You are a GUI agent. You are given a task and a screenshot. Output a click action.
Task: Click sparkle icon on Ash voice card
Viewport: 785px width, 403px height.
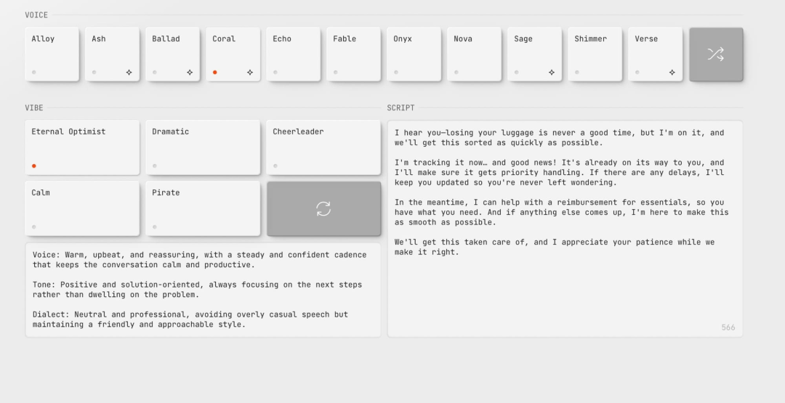pyautogui.click(x=129, y=73)
